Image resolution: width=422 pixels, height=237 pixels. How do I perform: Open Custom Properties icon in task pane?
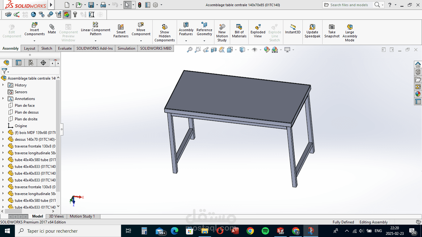pos(418,102)
